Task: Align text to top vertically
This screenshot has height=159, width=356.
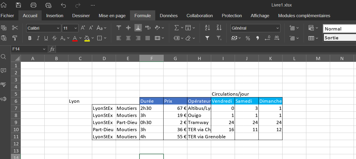Action: (119, 28)
